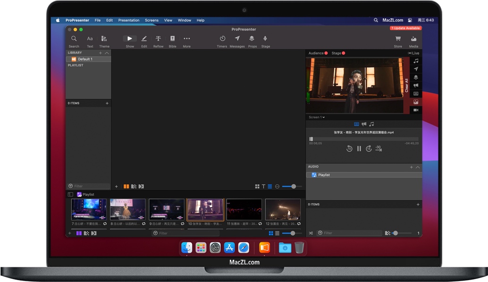Toggle the Stage screens output
Screen dimensions: 488x282
[x=338, y=53]
